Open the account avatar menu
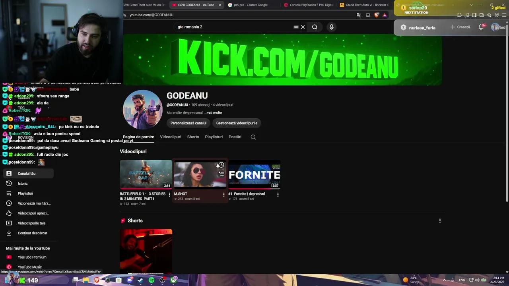 (495, 27)
